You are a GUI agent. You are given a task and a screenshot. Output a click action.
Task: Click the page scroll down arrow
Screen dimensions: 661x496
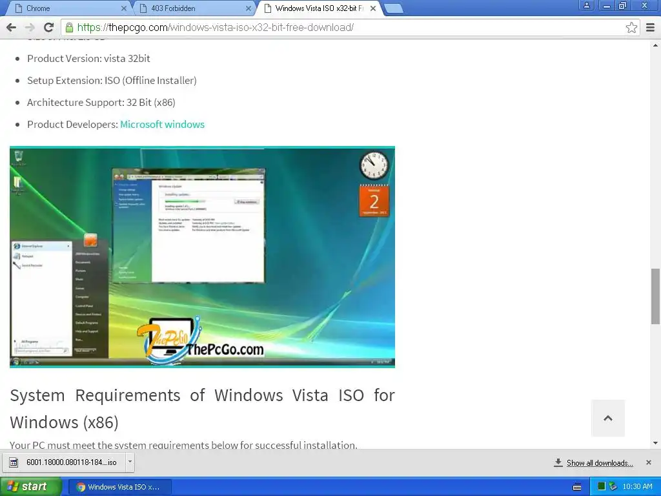pos(656,443)
